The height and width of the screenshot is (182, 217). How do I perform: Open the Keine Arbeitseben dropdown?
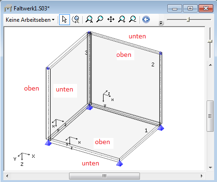(30, 20)
